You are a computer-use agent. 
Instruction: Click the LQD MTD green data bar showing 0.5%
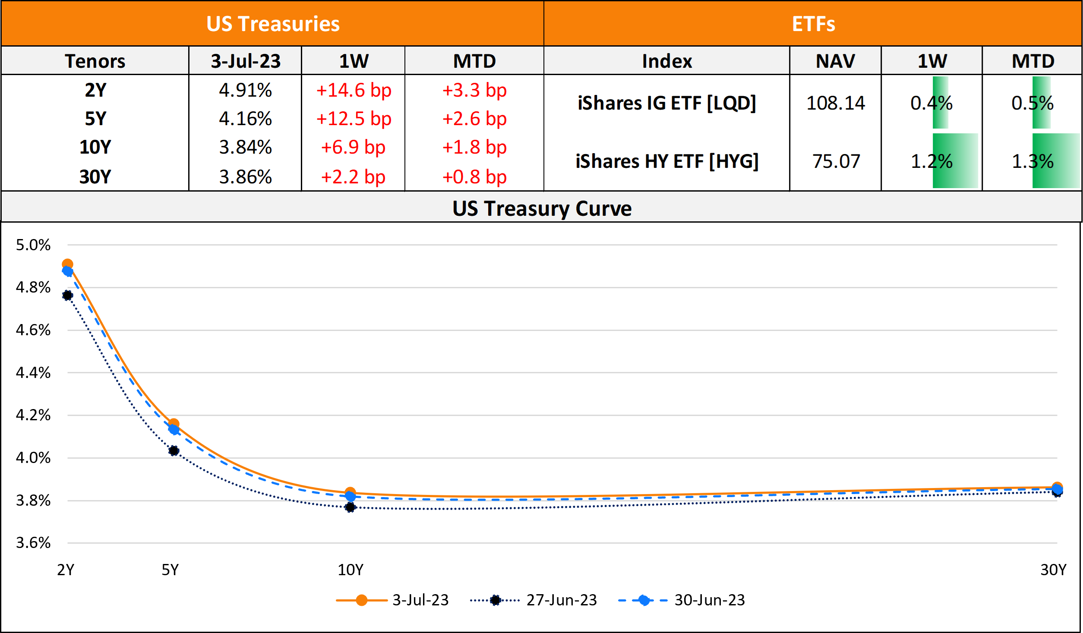(1041, 103)
